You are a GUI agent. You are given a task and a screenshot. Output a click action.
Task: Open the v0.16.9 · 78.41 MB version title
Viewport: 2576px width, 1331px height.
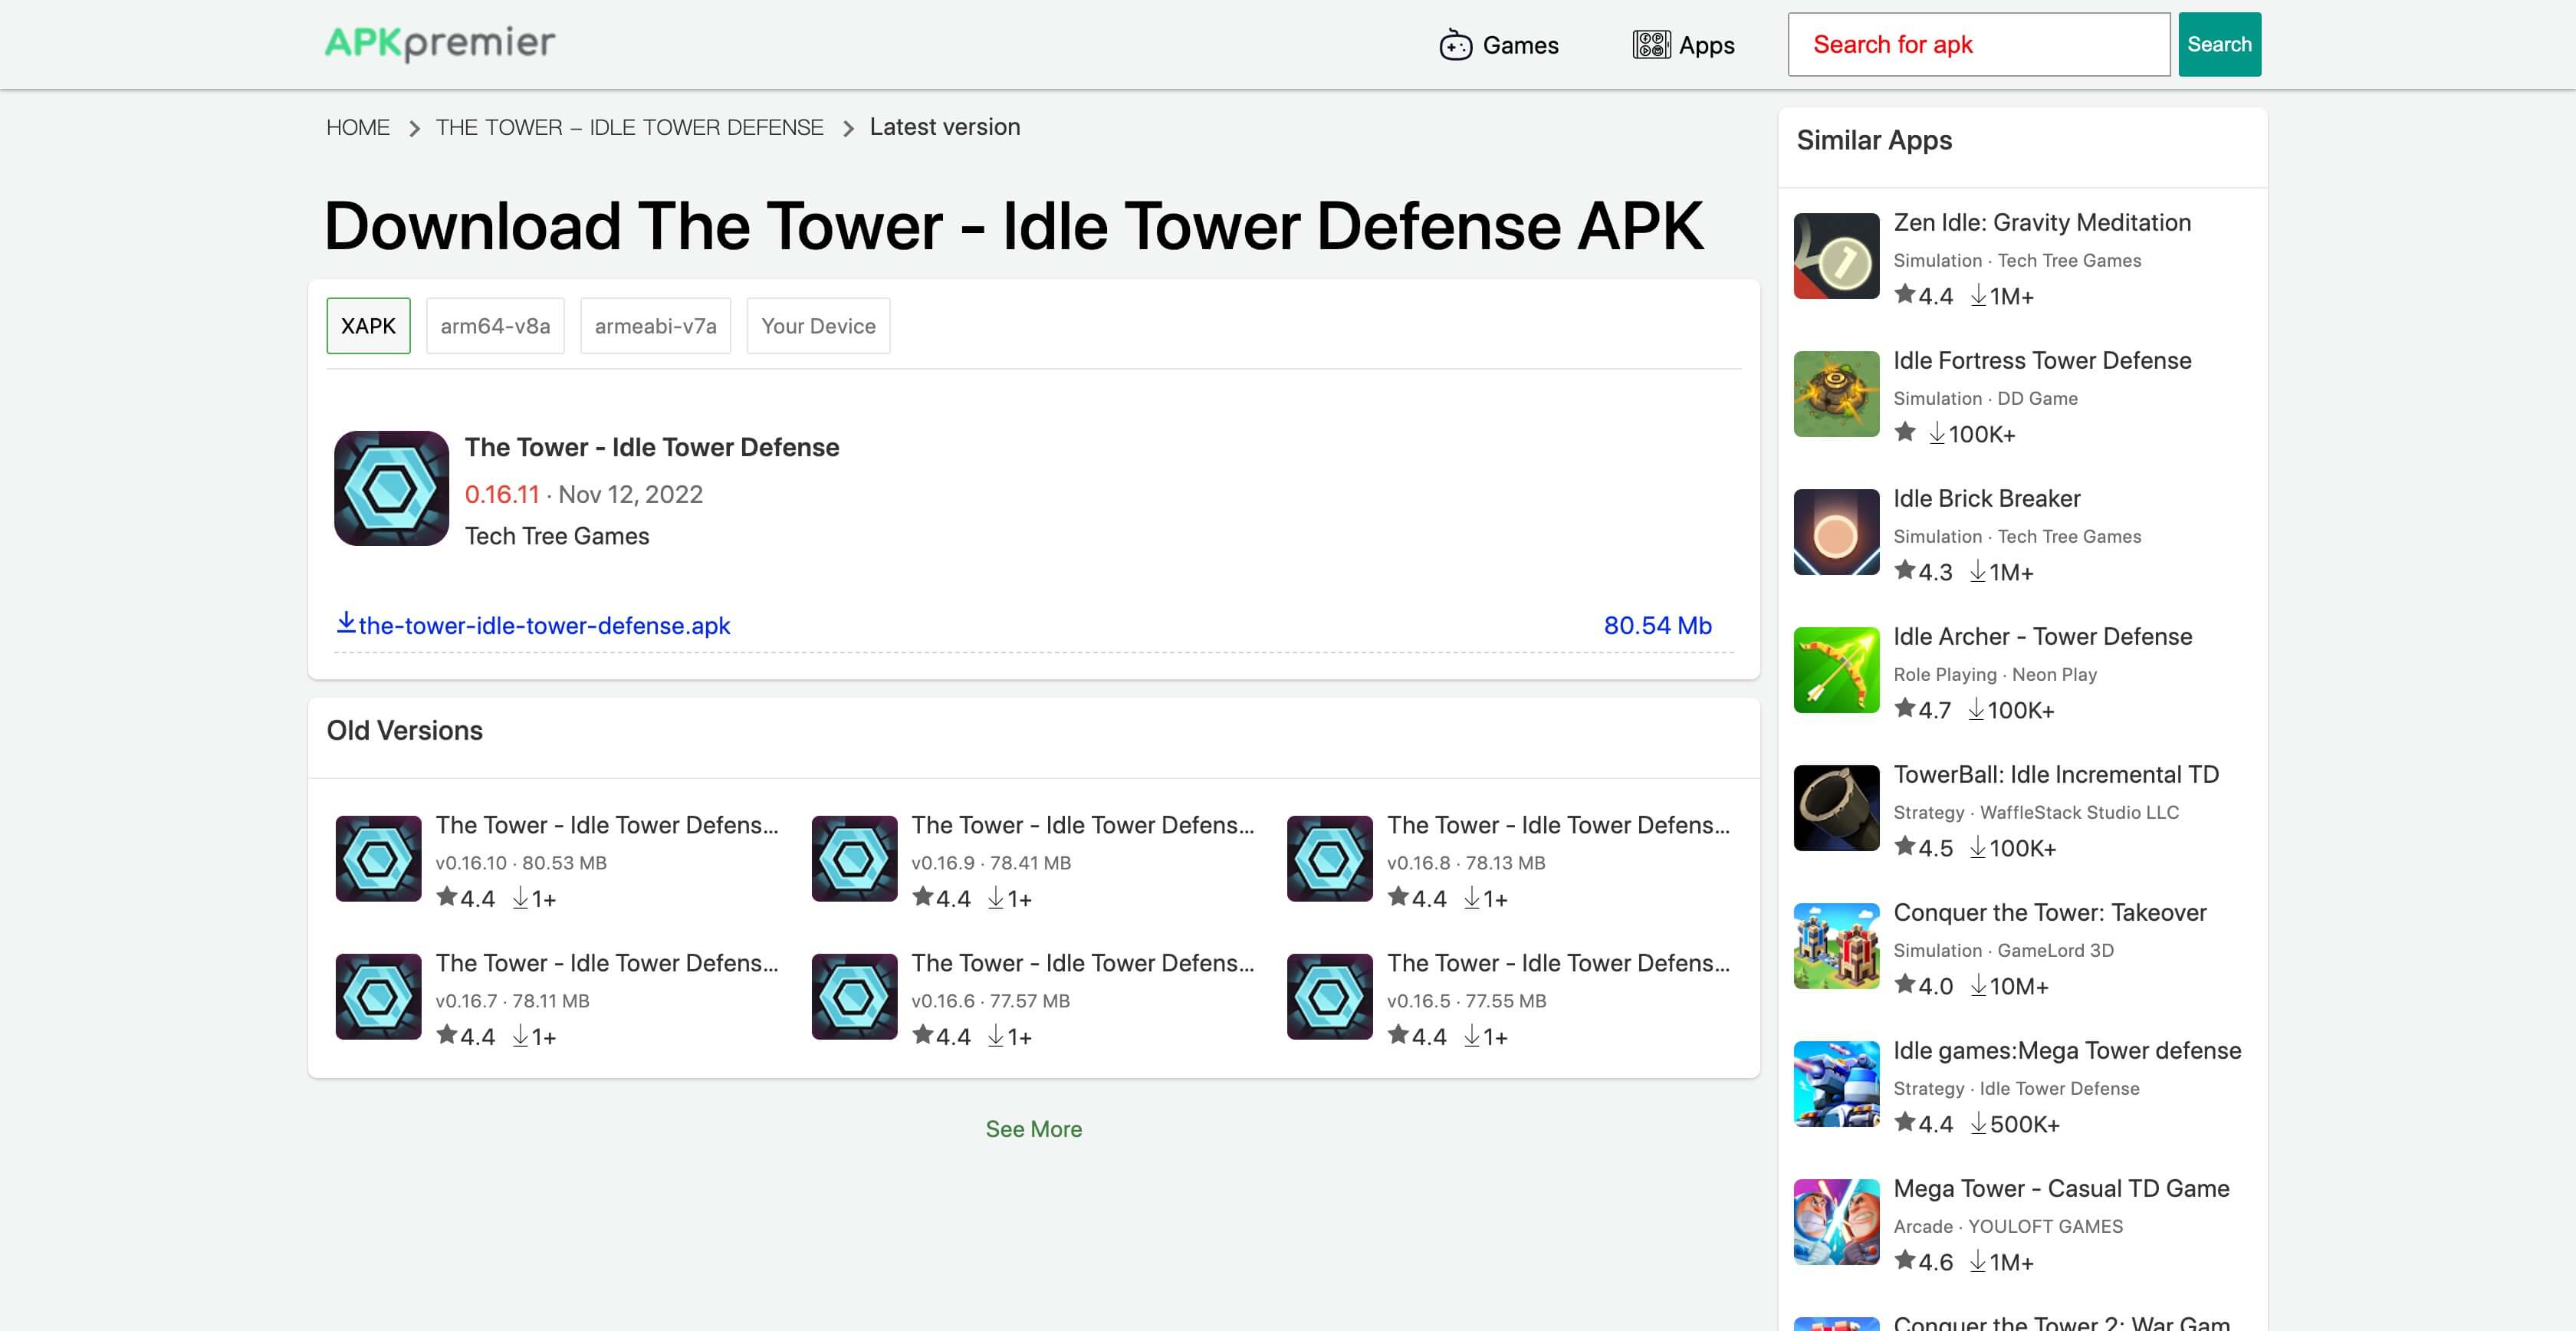coord(1082,825)
